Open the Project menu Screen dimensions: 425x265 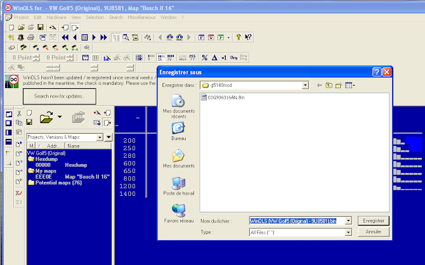(x=22, y=17)
